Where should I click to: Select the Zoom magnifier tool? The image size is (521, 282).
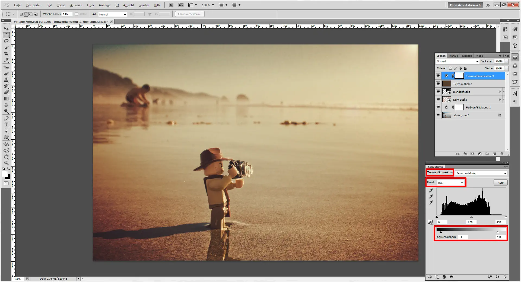click(6, 163)
